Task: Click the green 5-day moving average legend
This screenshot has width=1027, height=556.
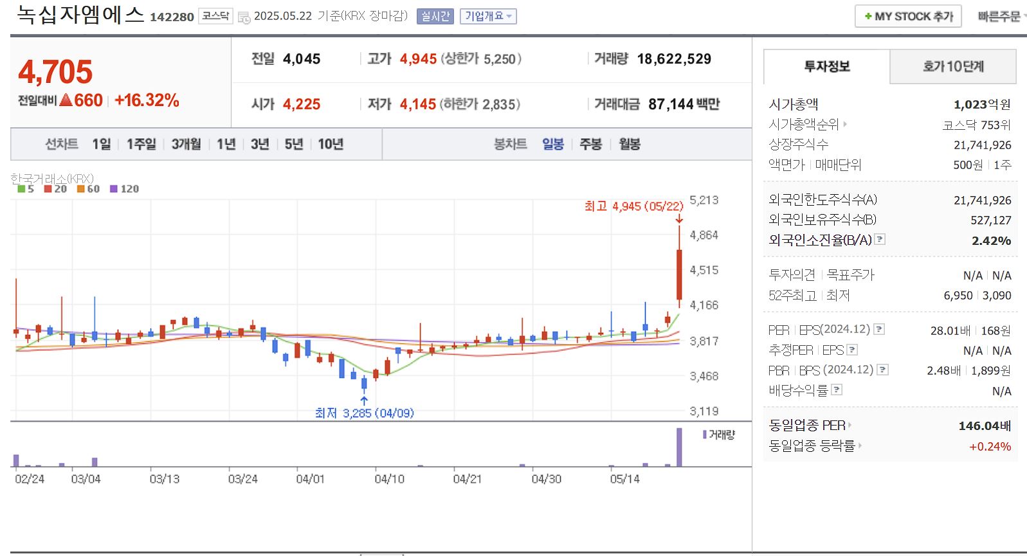Action: [x=26, y=189]
